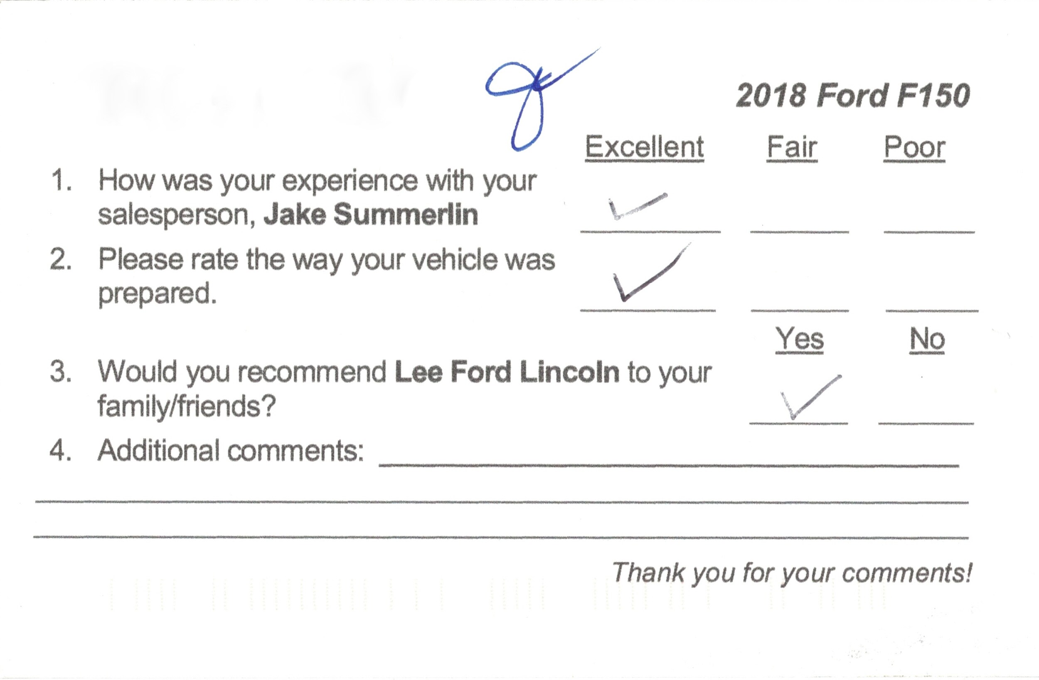Screen dimensions: 1039x680
Task: Click the bold name Jake Summerlin
Action: pos(371,214)
